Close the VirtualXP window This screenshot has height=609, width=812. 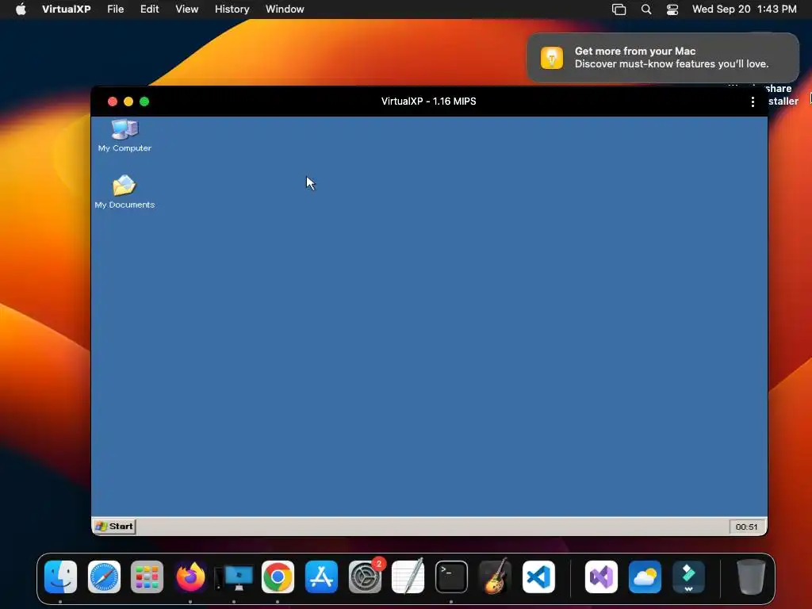pyautogui.click(x=113, y=101)
